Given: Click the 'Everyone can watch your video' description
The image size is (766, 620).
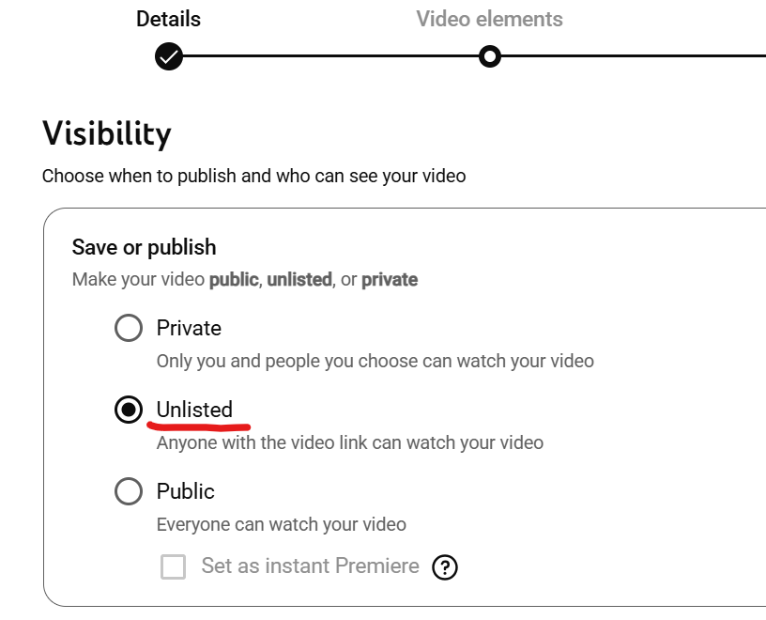Looking at the screenshot, I should [x=281, y=524].
